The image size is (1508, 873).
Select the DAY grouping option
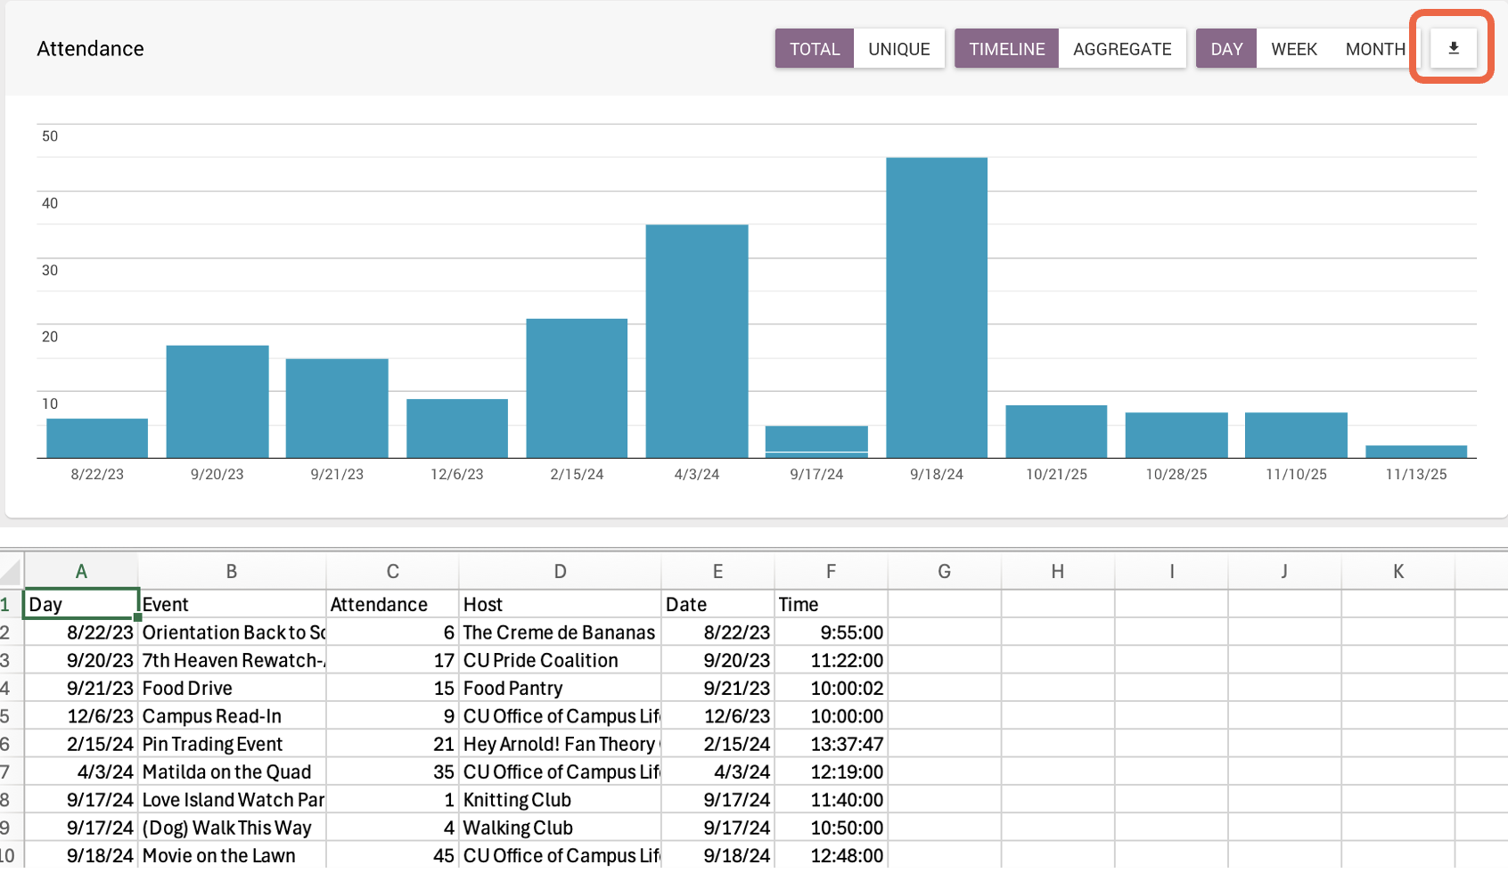click(x=1225, y=49)
